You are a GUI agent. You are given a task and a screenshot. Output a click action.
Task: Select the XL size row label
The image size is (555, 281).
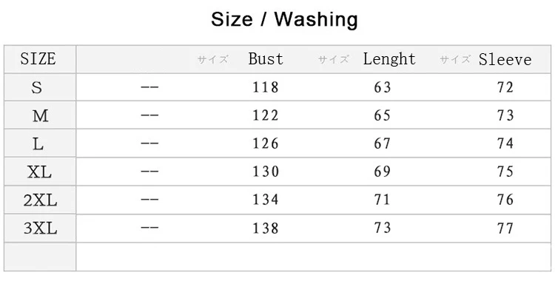coord(40,172)
